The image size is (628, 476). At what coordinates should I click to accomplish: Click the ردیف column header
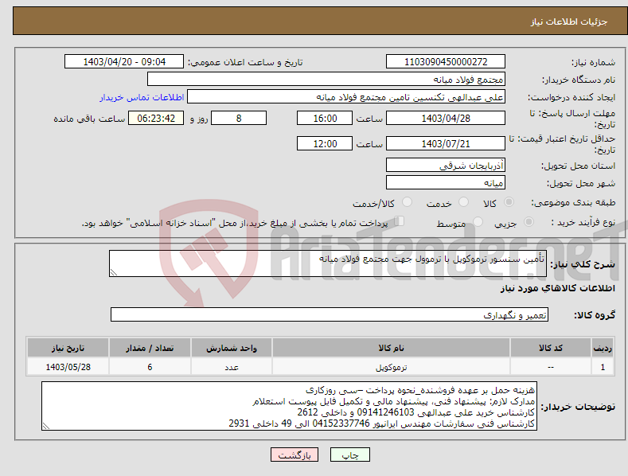pos(603,348)
